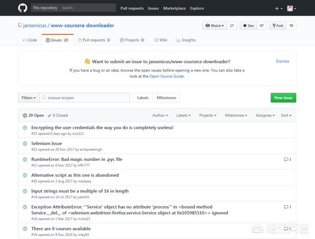Click open-issue icon beside RuntimeError issue
The image size is (315, 239).
pyautogui.click(x=25, y=159)
